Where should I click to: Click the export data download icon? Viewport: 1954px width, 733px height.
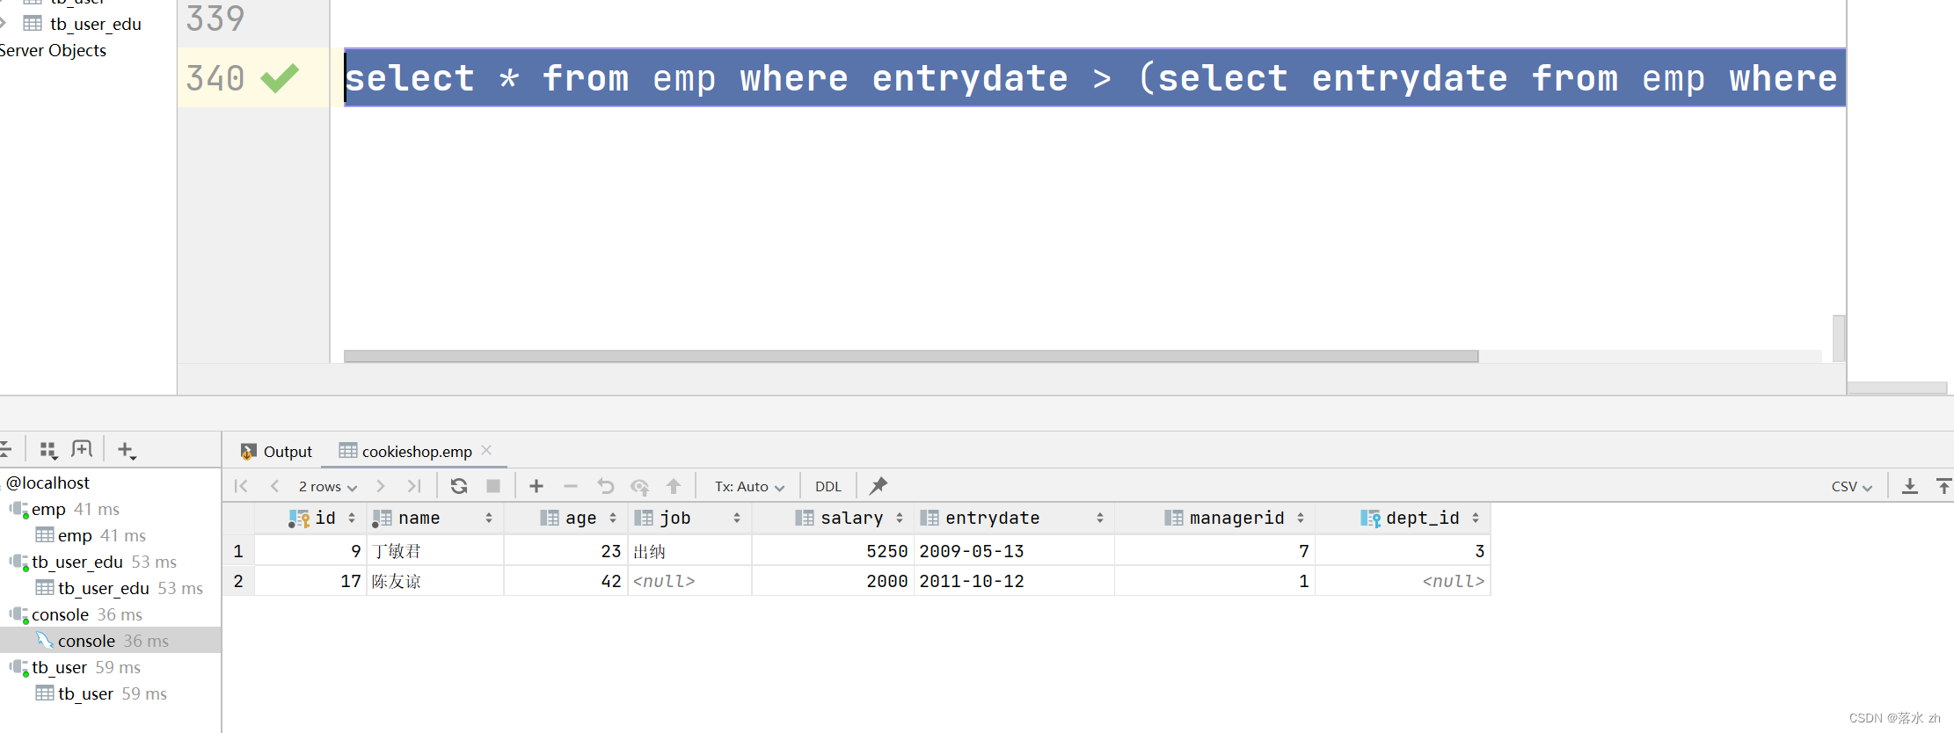click(x=1910, y=486)
